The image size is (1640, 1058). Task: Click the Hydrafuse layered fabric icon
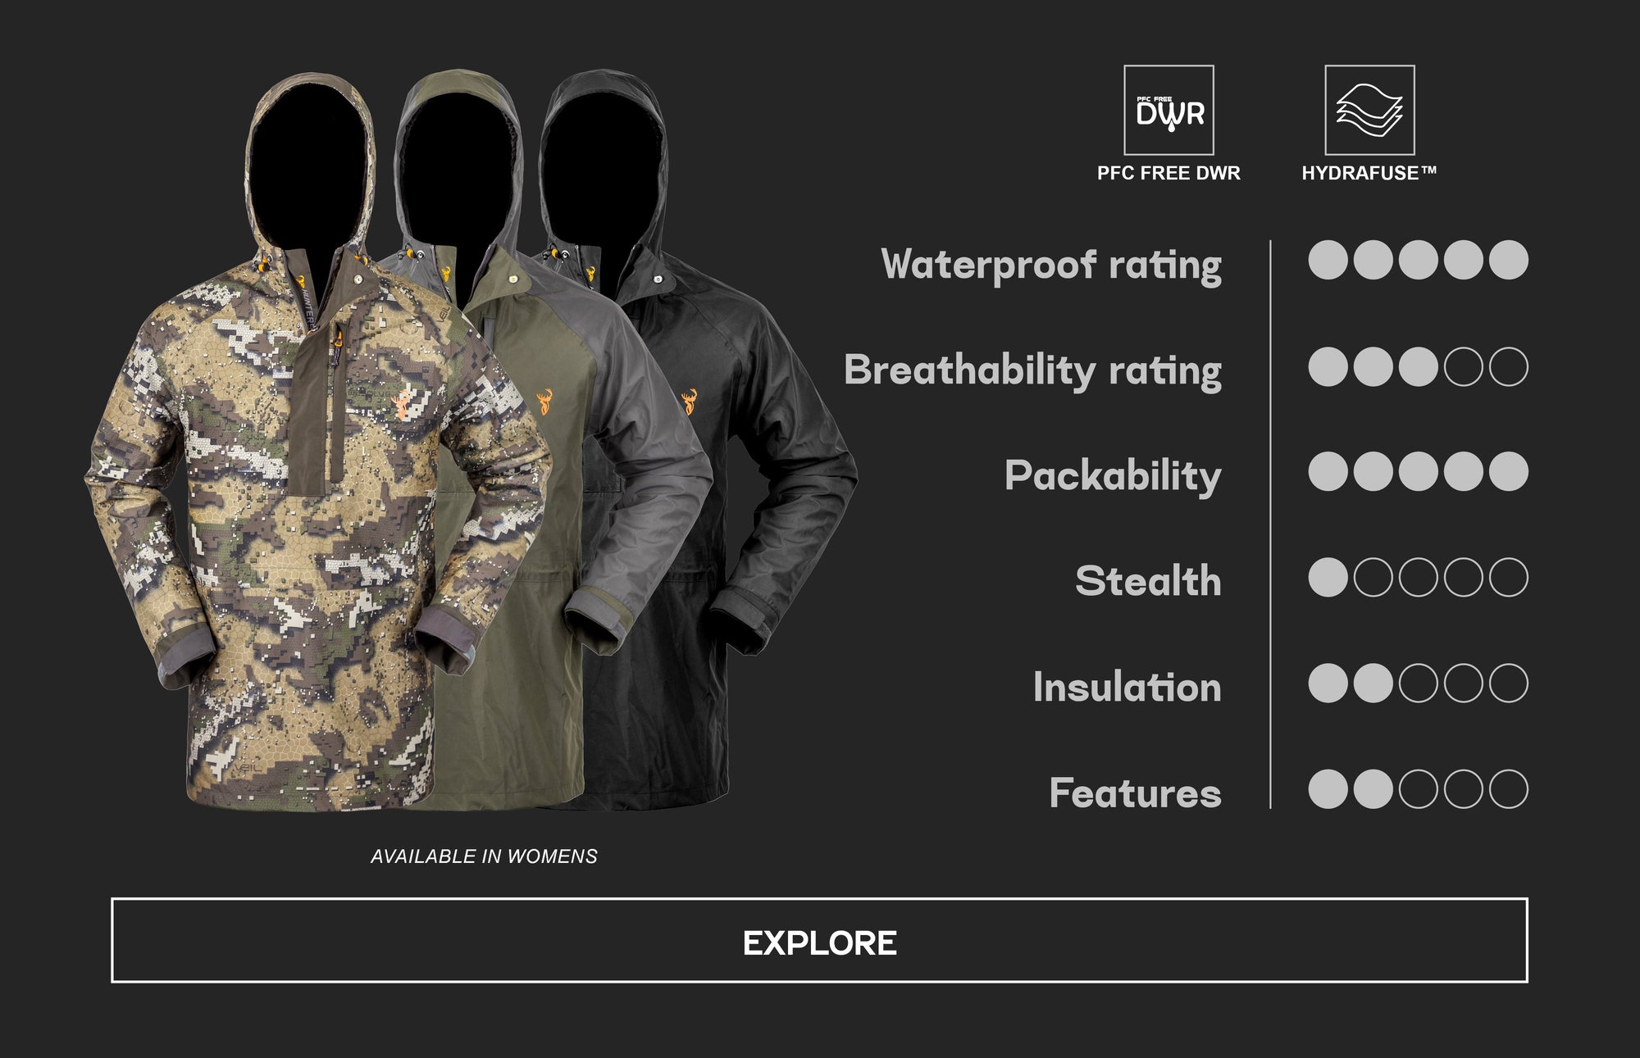1369,110
